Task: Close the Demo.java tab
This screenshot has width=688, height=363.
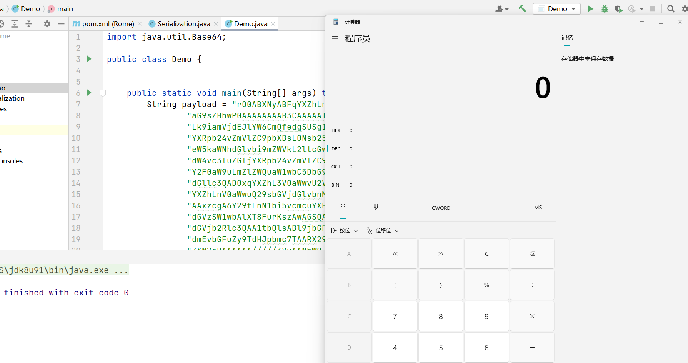Action: click(x=273, y=24)
